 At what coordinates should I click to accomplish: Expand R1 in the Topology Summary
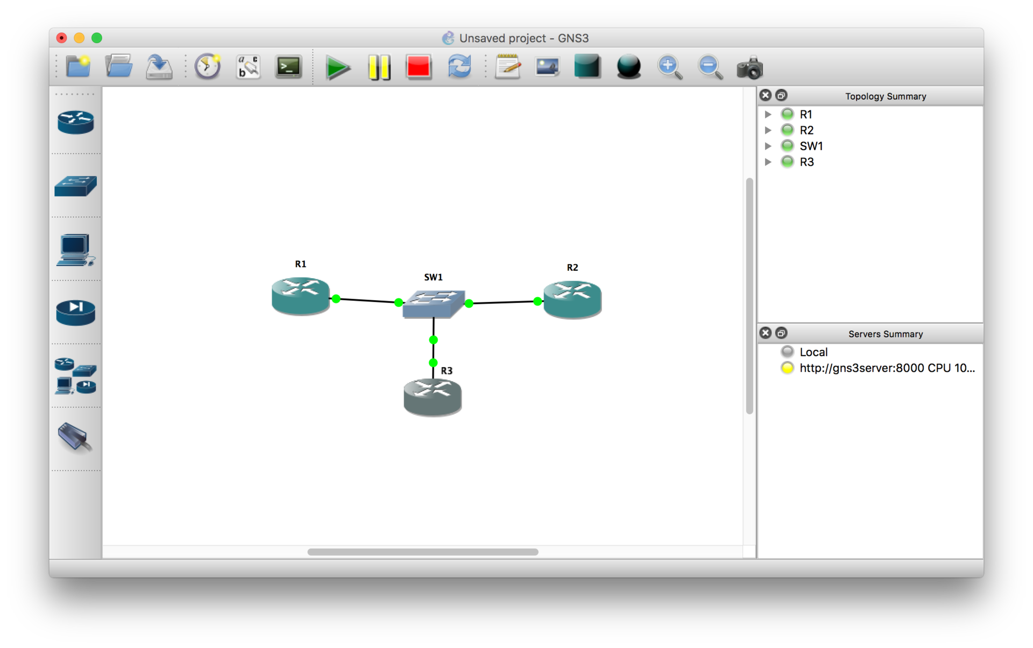point(768,114)
